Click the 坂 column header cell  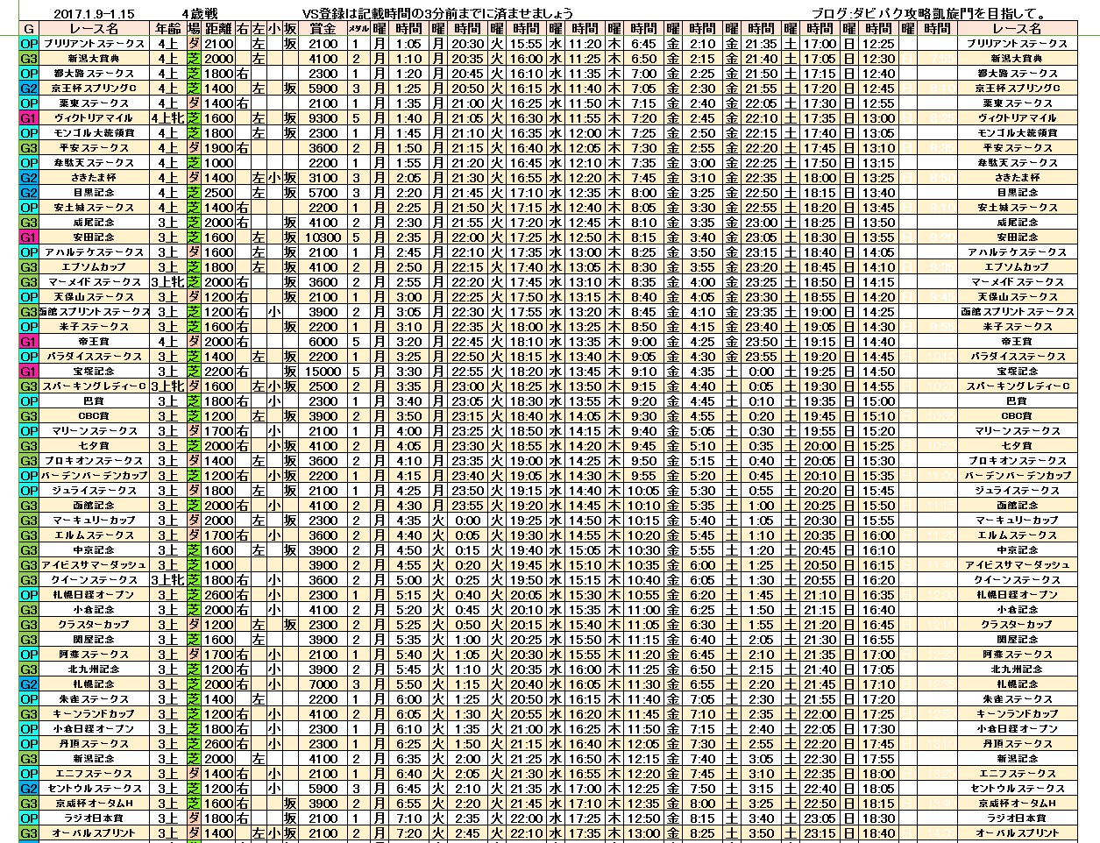pyautogui.click(x=289, y=28)
